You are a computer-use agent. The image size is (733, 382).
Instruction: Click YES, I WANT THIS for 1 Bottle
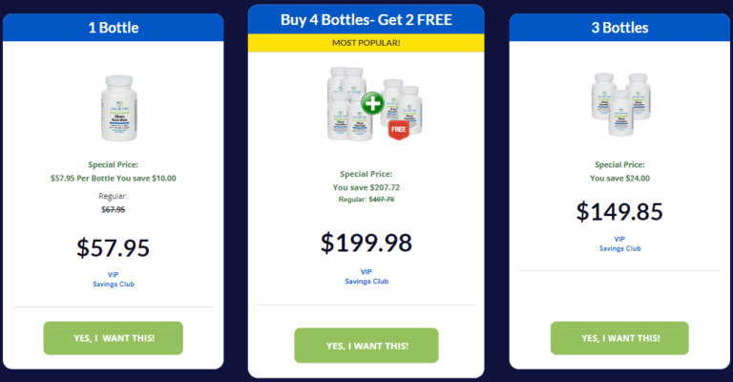(113, 338)
